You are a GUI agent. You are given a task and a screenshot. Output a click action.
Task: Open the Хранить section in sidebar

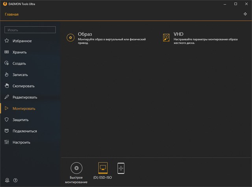tap(19, 52)
